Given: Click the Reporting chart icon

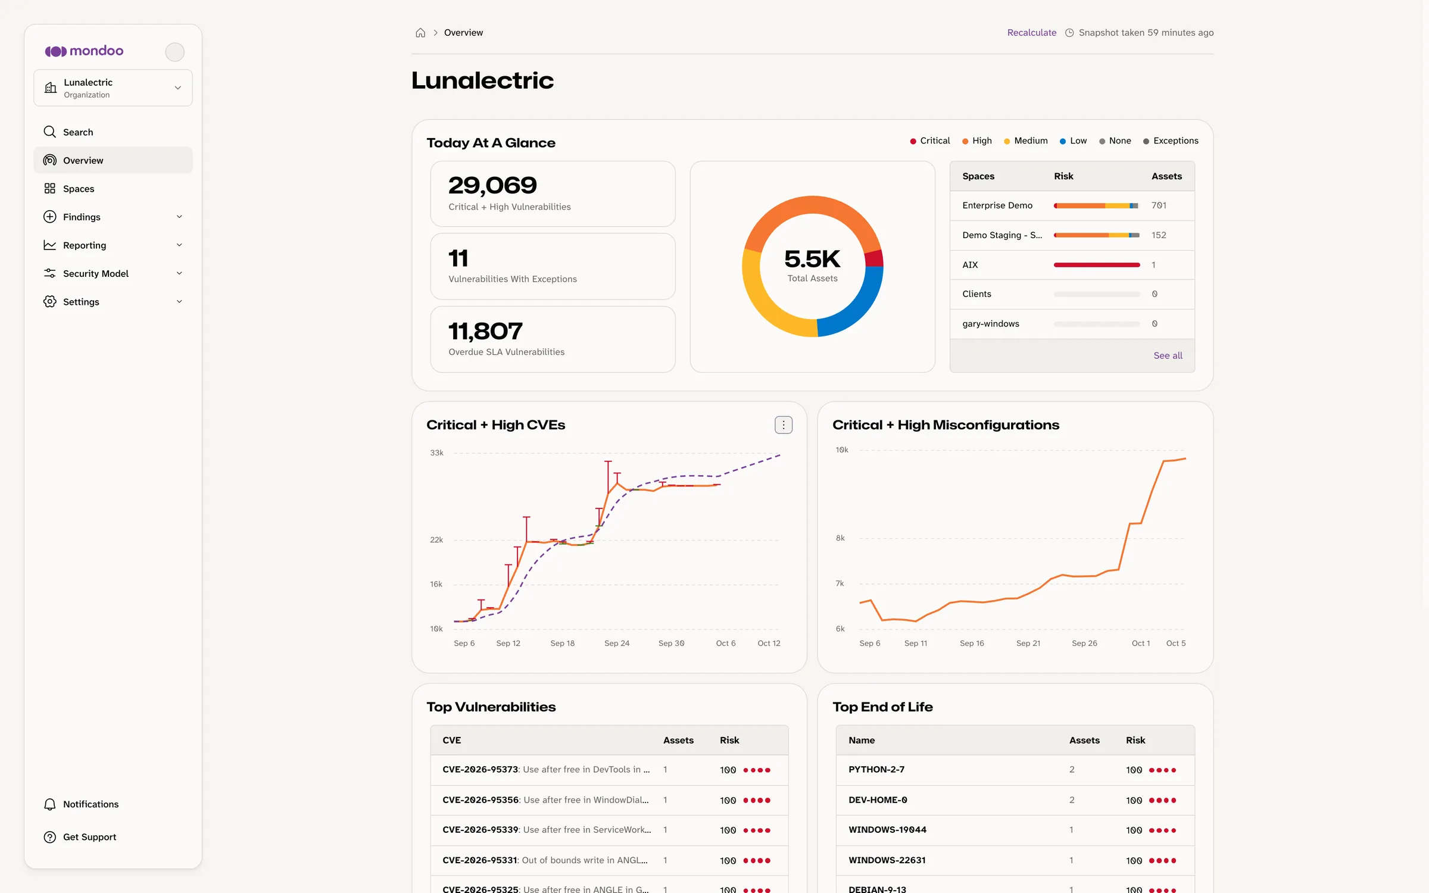Looking at the screenshot, I should point(50,245).
